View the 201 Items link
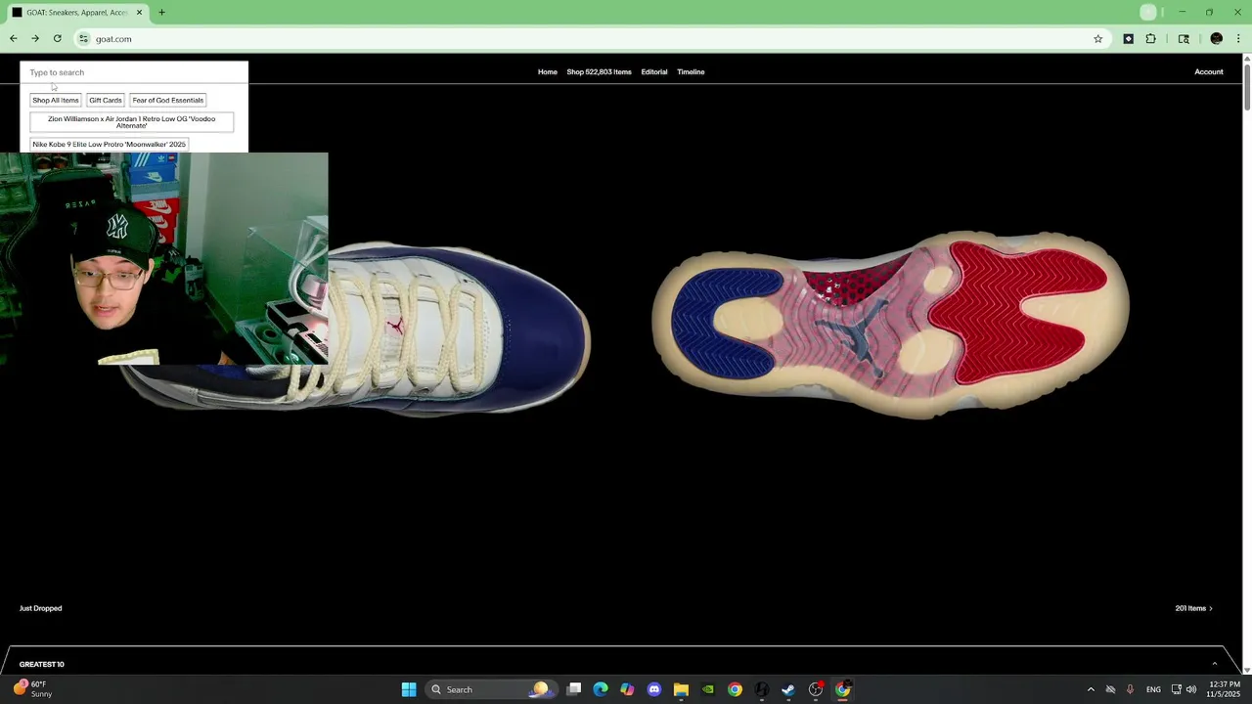This screenshot has height=704, width=1252. [1193, 608]
